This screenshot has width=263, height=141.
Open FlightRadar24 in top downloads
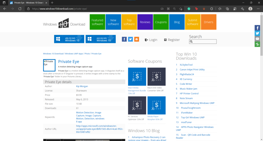(187, 74)
